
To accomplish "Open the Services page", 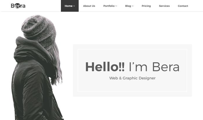I will [x=164, y=6].
